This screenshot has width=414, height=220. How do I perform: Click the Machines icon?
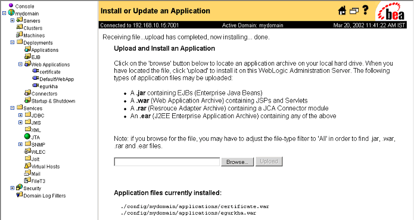[x=19, y=35]
